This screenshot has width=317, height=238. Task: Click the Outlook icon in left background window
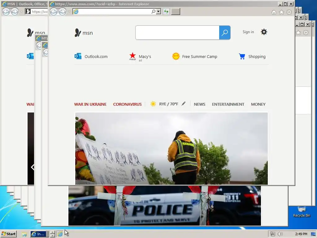click(x=30, y=56)
